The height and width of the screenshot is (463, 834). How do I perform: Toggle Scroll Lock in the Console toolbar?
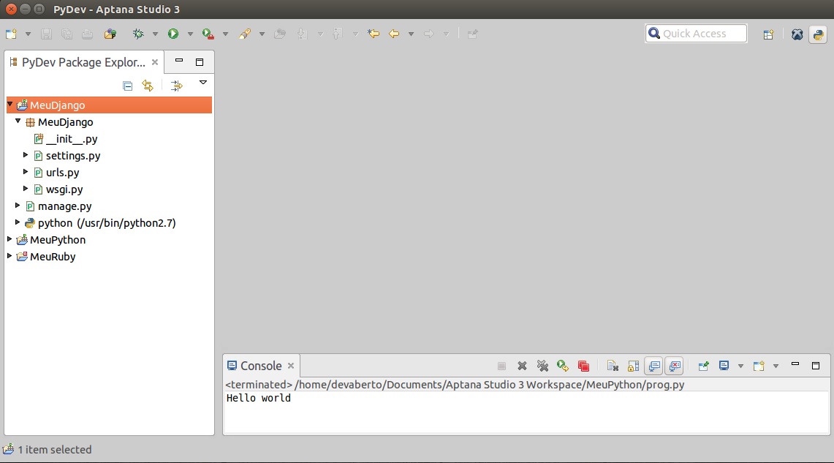tap(633, 366)
